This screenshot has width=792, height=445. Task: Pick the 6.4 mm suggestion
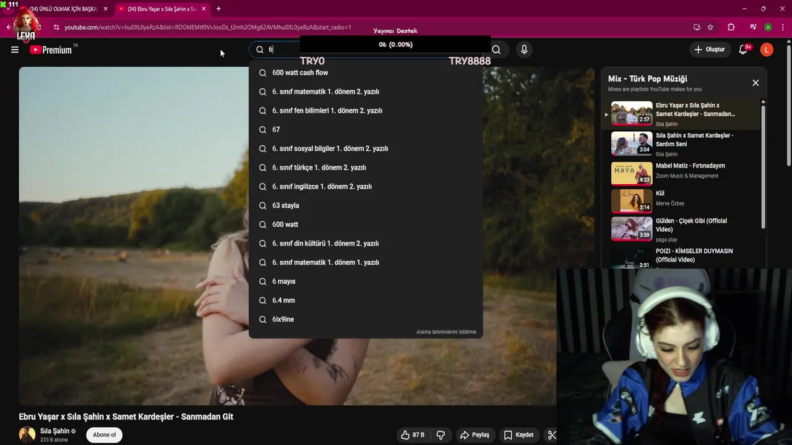366,300
